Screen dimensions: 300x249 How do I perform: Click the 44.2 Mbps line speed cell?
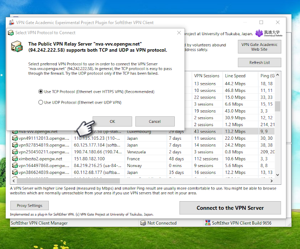click(235, 83)
